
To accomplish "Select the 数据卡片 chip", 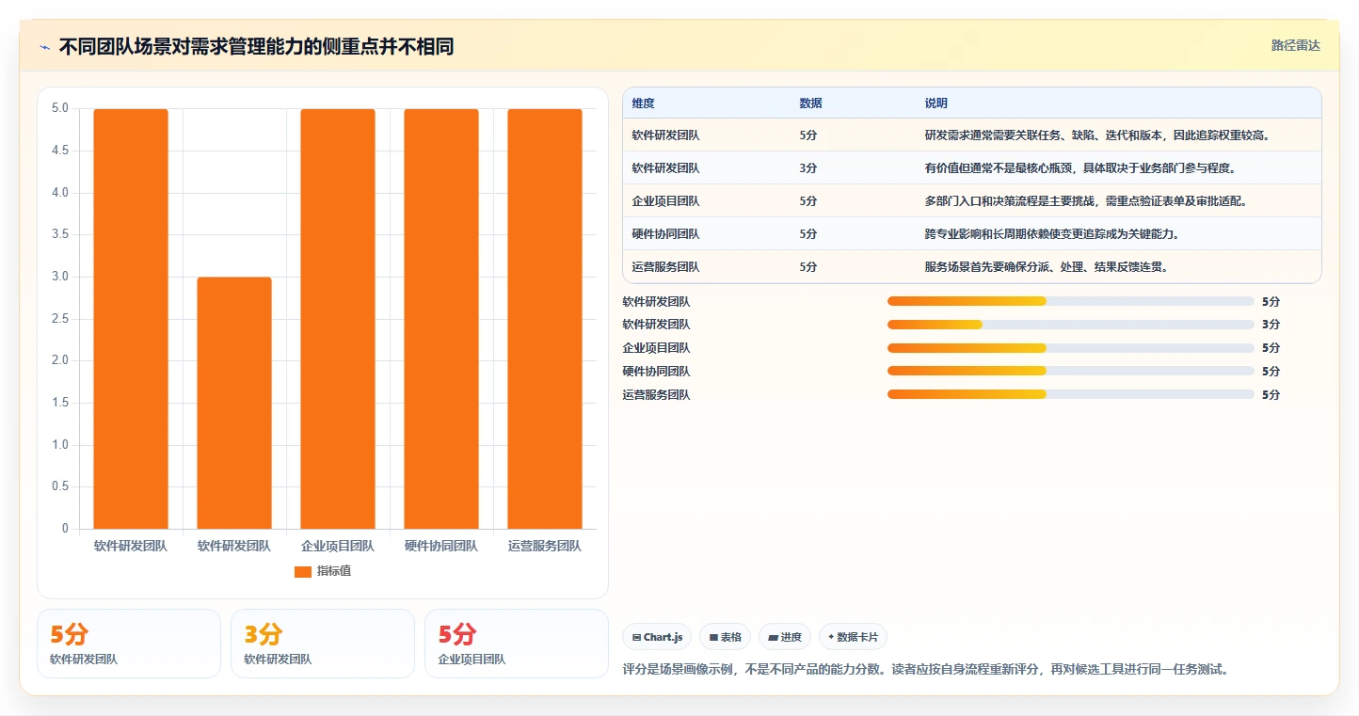I will [853, 637].
